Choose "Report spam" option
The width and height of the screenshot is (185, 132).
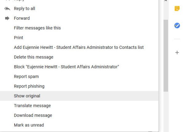point(26,76)
